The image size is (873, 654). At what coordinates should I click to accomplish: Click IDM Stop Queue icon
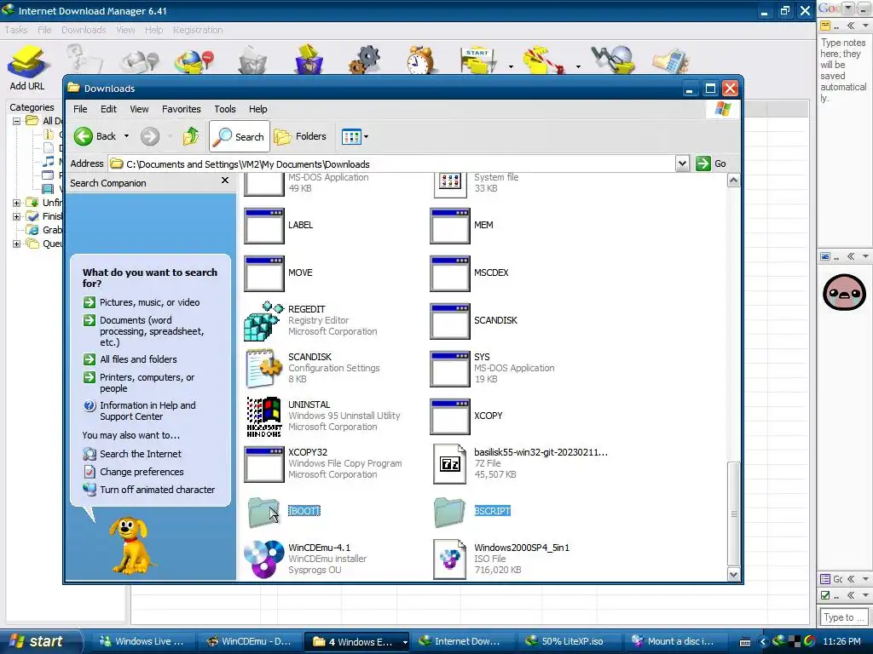tap(544, 60)
